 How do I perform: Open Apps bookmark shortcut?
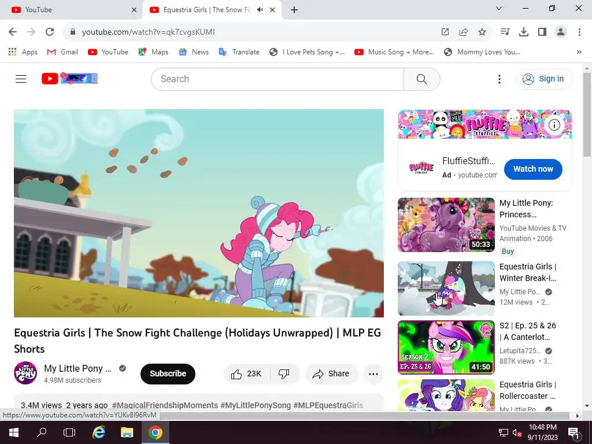tap(23, 52)
